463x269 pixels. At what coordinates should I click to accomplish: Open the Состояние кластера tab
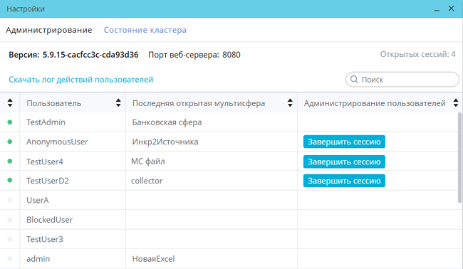pos(145,30)
